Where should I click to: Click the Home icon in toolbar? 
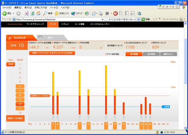tap(38, 13)
